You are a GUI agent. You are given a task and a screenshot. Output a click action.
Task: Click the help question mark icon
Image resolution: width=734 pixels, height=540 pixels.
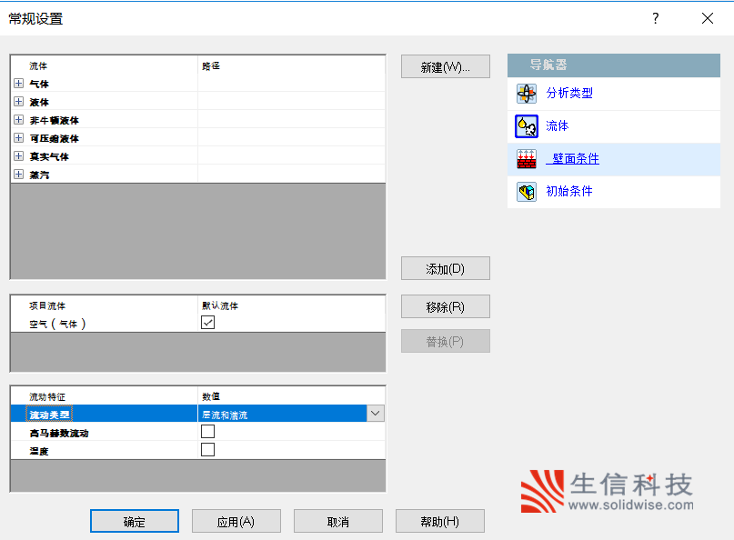(x=655, y=18)
